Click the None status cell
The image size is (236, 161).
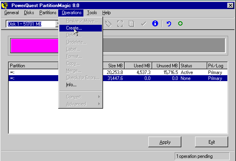(186, 78)
